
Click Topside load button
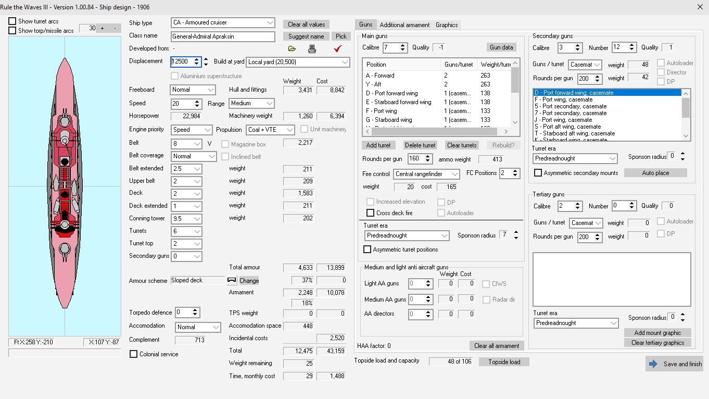point(504,362)
